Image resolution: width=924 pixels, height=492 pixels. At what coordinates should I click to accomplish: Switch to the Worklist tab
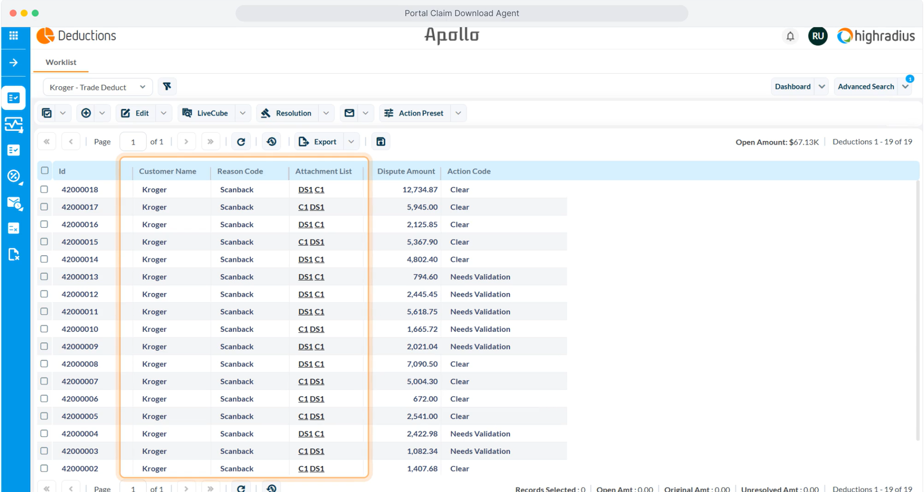tap(61, 62)
